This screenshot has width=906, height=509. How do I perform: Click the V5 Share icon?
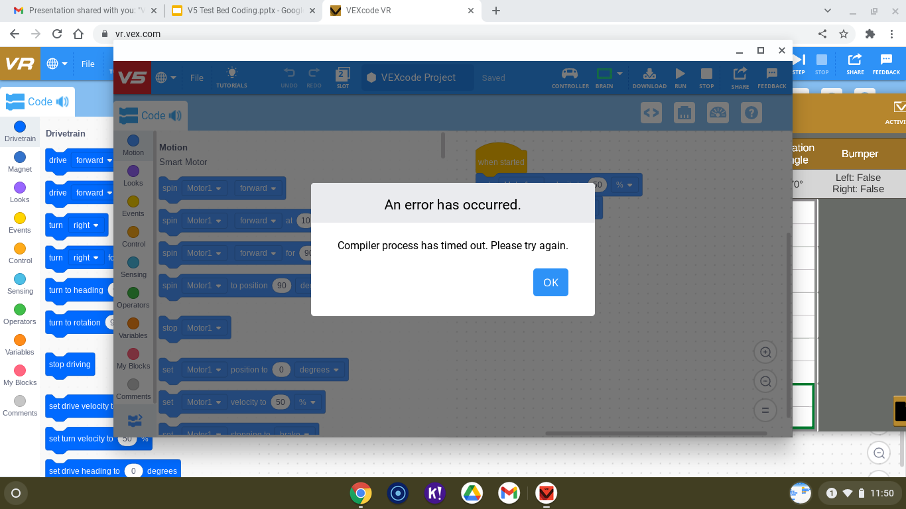tap(740, 78)
